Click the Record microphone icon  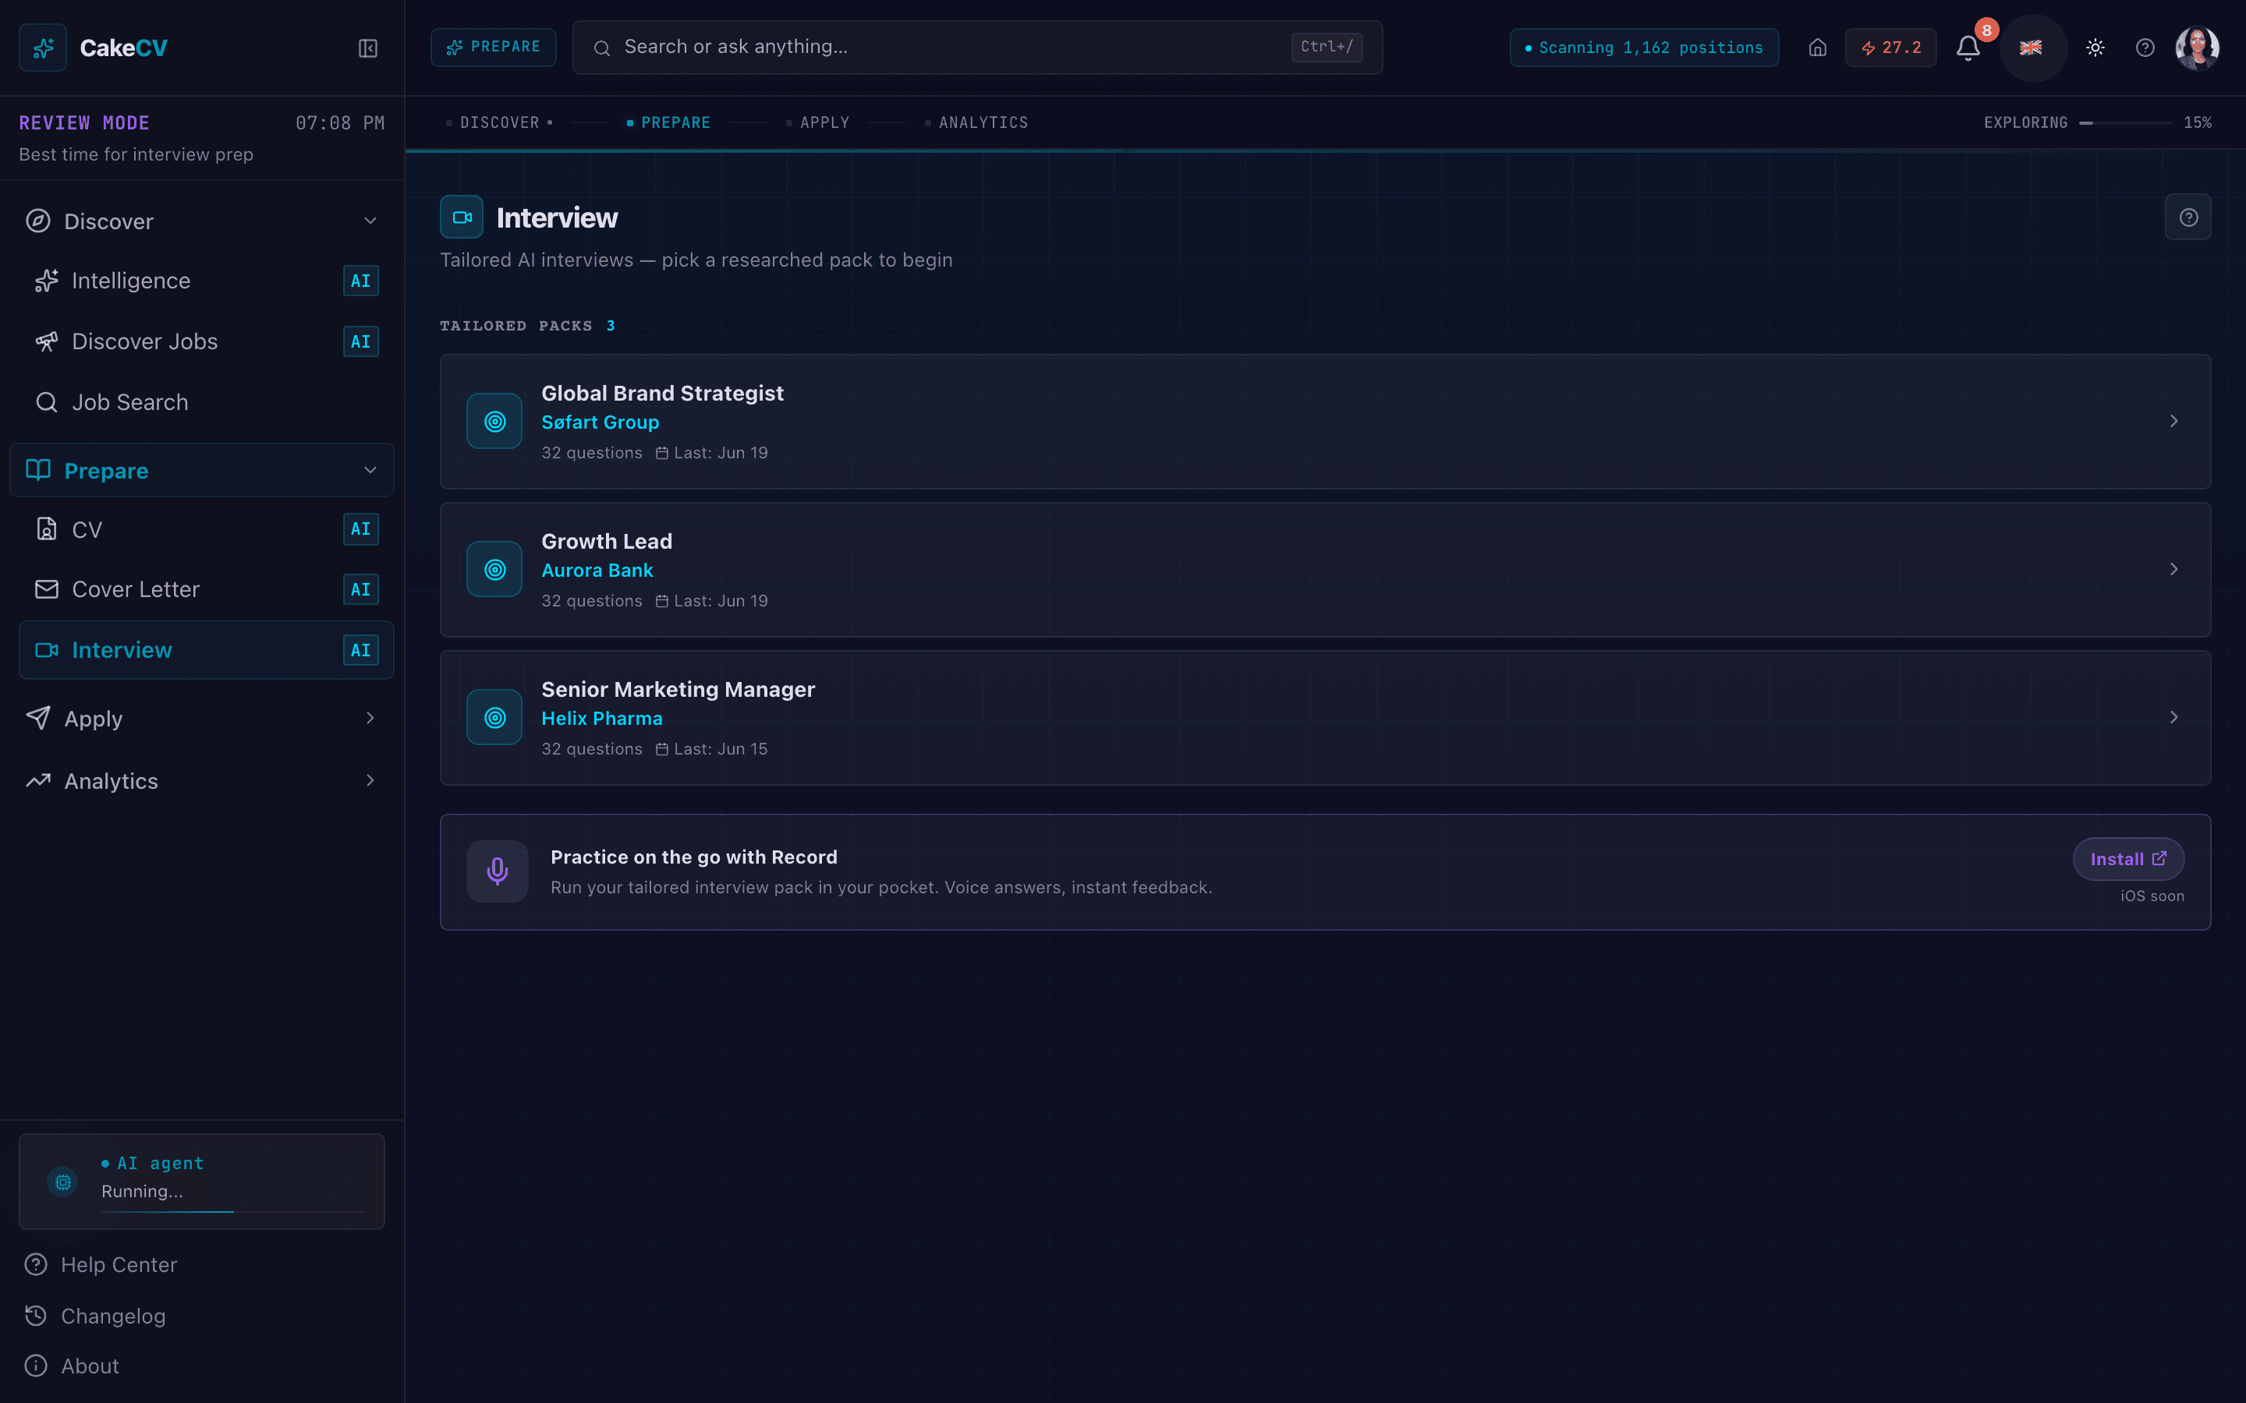[498, 871]
